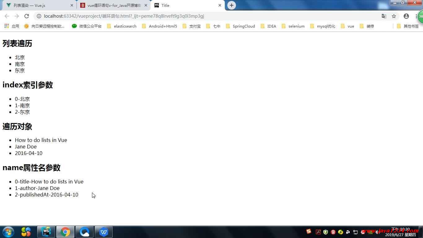Expand the IDEA bookmark folder
The width and height of the screenshot is (423, 238).
pyautogui.click(x=268, y=26)
